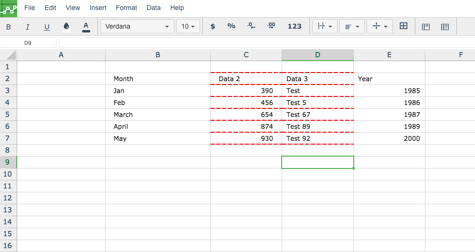Open the font size 10 dropdown
The height and width of the screenshot is (252, 475).
188,26
